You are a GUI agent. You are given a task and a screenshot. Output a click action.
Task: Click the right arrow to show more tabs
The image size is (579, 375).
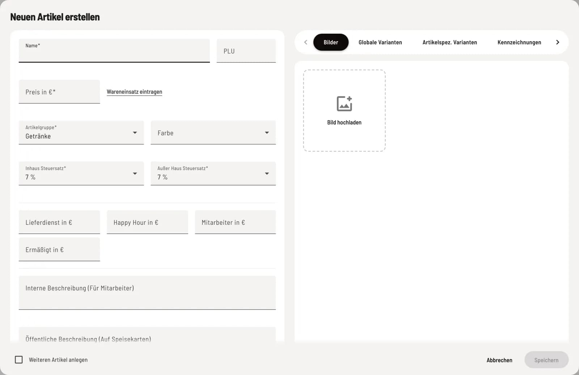(558, 42)
